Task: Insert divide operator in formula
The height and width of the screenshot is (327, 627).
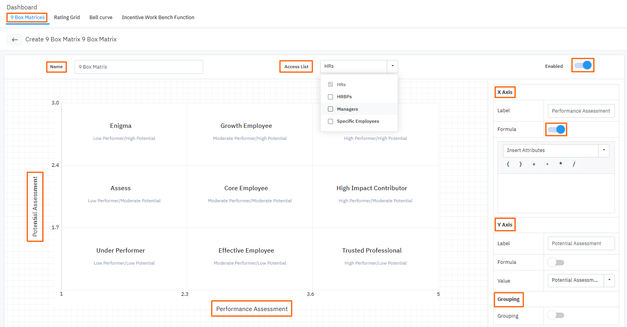Action: click(574, 164)
